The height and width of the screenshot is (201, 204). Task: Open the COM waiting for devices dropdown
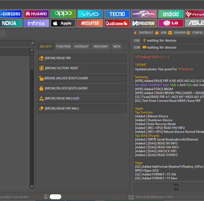[x=172, y=47]
